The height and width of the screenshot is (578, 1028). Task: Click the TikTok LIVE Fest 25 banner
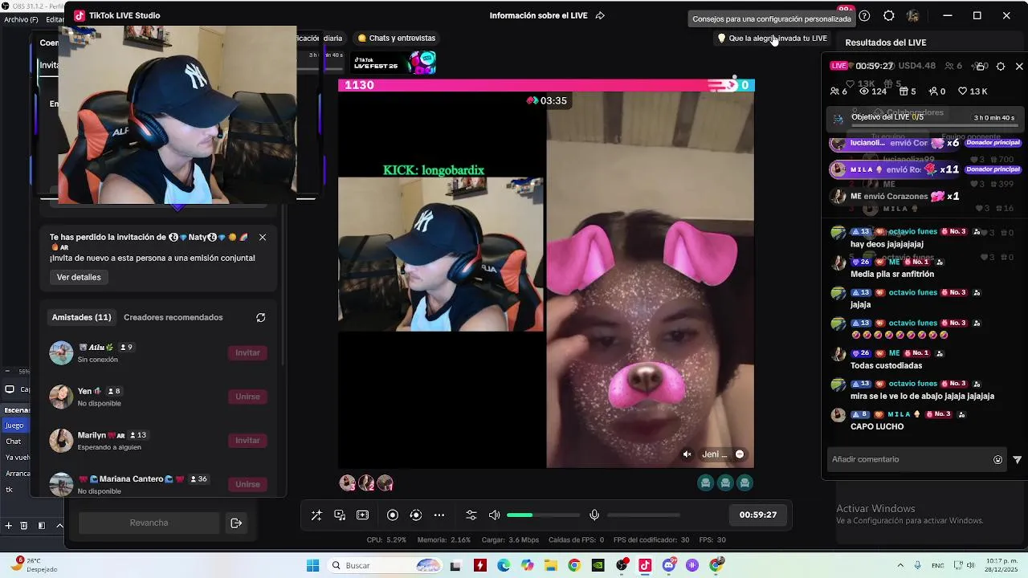coord(394,63)
